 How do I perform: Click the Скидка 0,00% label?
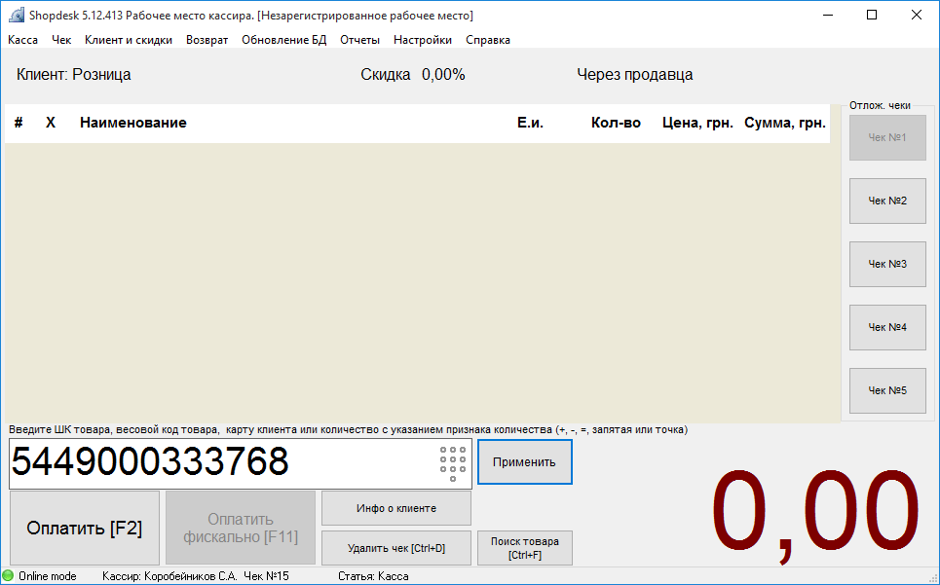(413, 75)
